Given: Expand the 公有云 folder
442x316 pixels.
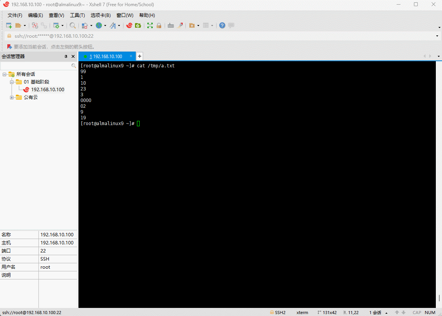Looking at the screenshot, I should pyautogui.click(x=12, y=97).
